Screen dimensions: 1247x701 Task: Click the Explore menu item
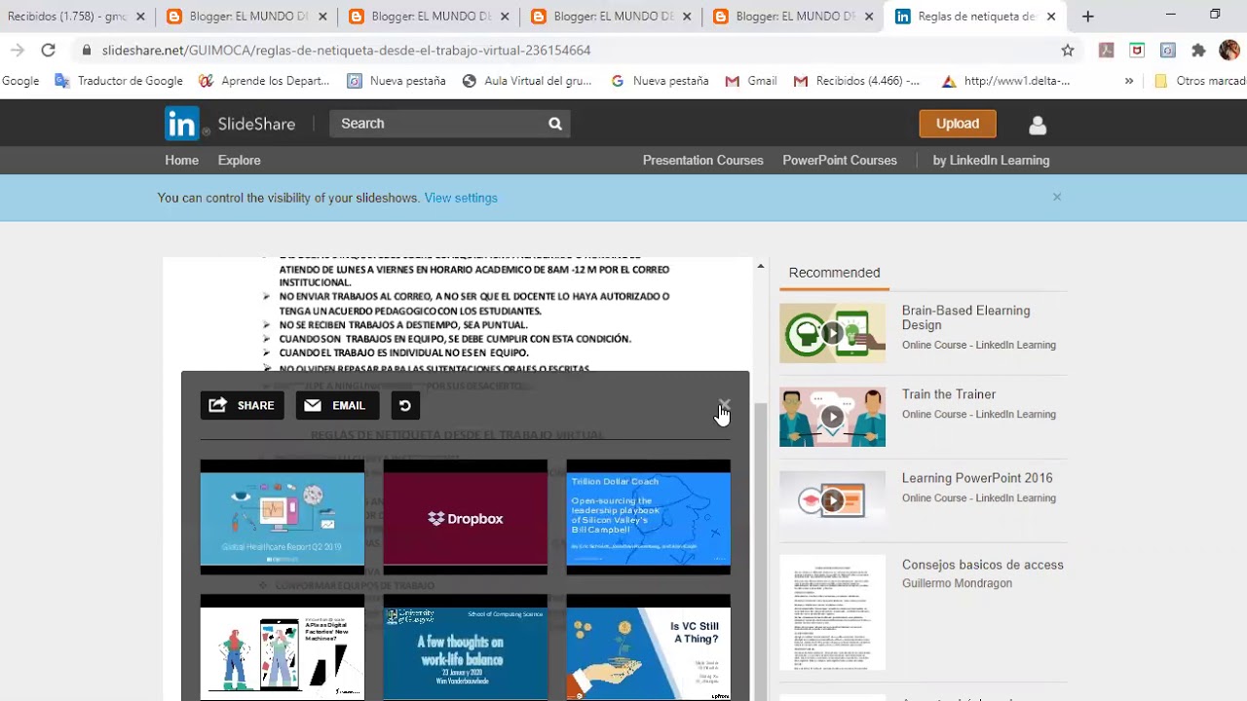[x=239, y=161]
